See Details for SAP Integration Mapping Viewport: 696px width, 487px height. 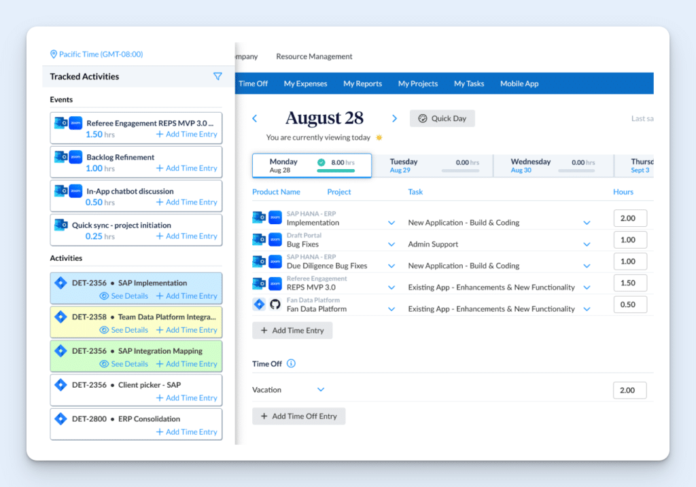click(124, 363)
